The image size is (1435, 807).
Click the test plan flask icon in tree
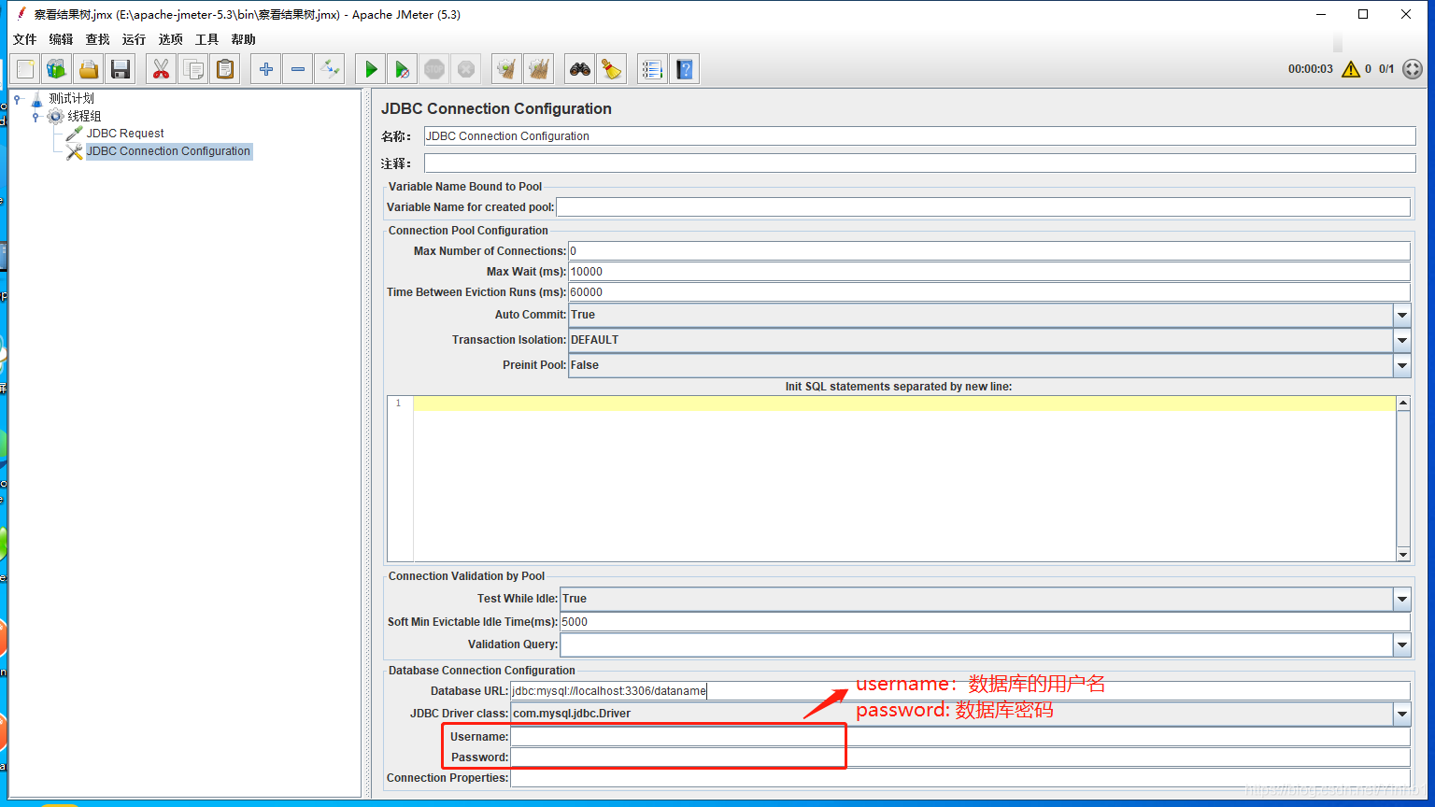36,98
